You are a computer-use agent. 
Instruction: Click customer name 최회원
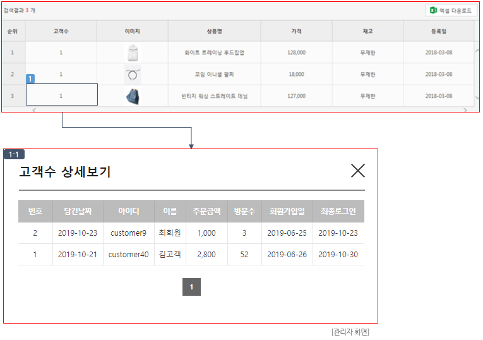coord(170,233)
